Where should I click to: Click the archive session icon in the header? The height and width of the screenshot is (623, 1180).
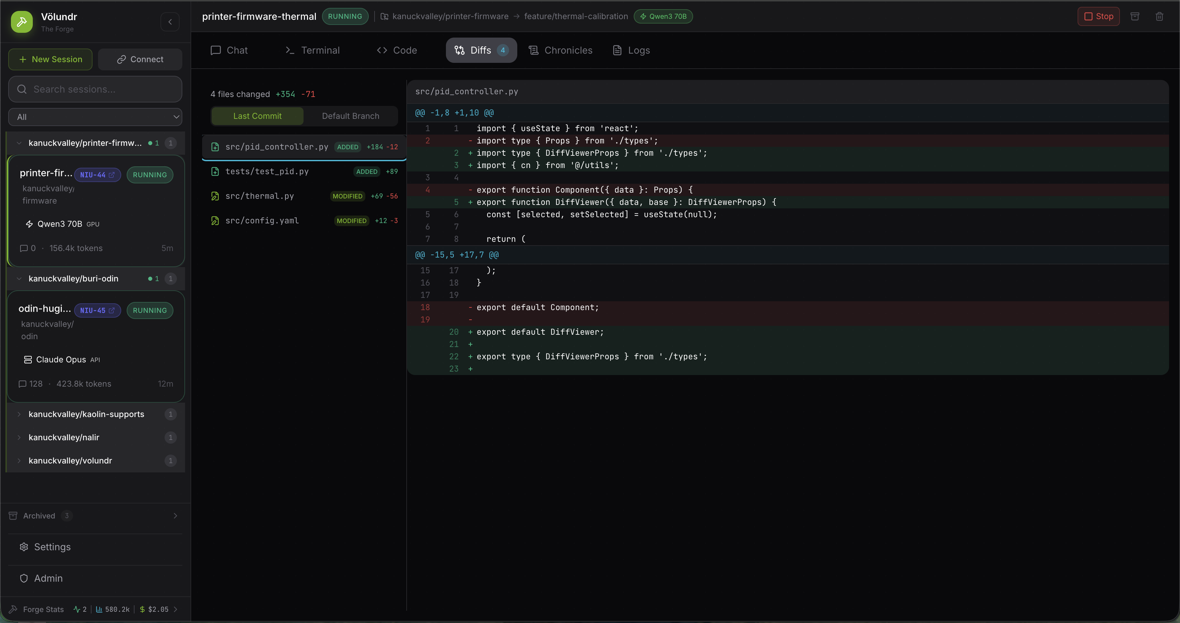click(x=1135, y=16)
